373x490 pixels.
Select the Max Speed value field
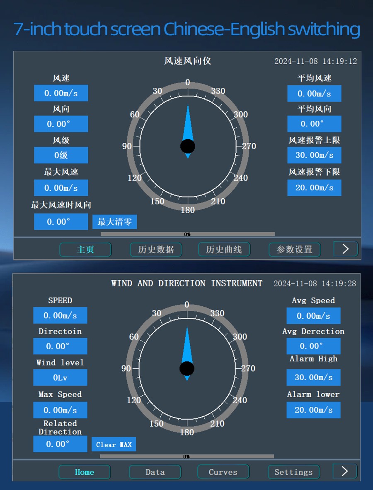[x=60, y=410]
